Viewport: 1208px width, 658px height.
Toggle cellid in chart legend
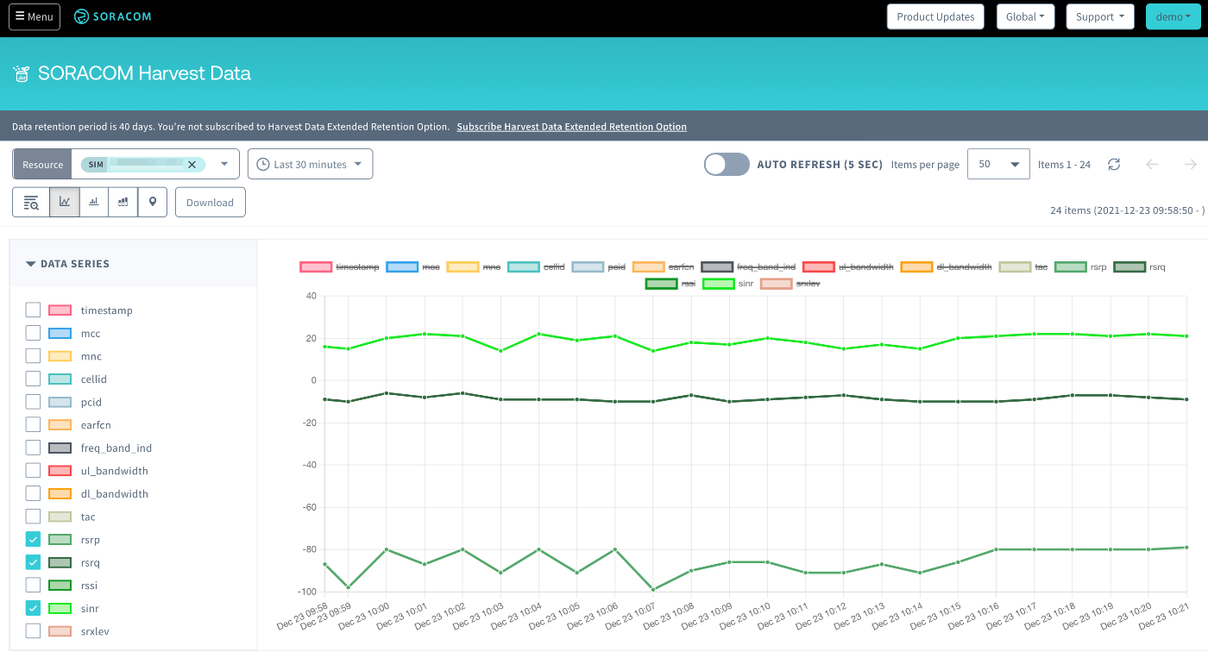click(537, 267)
